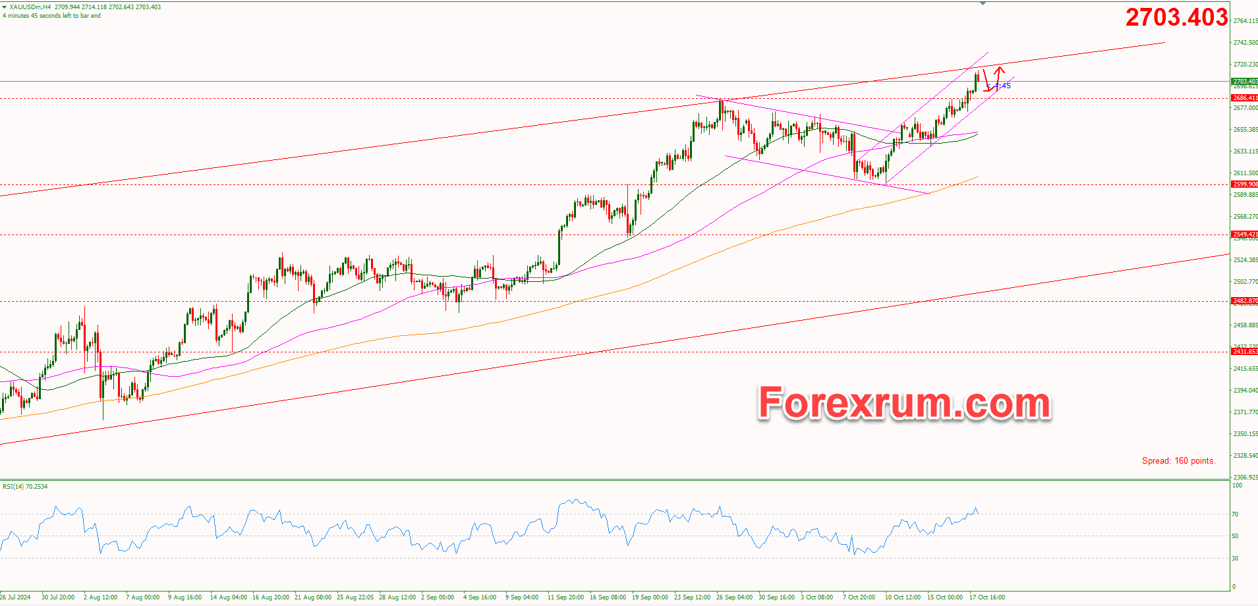Click the 16 Aug 20:00 time label
The height and width of the screenshot is (606, 1258).
[271, 597]
